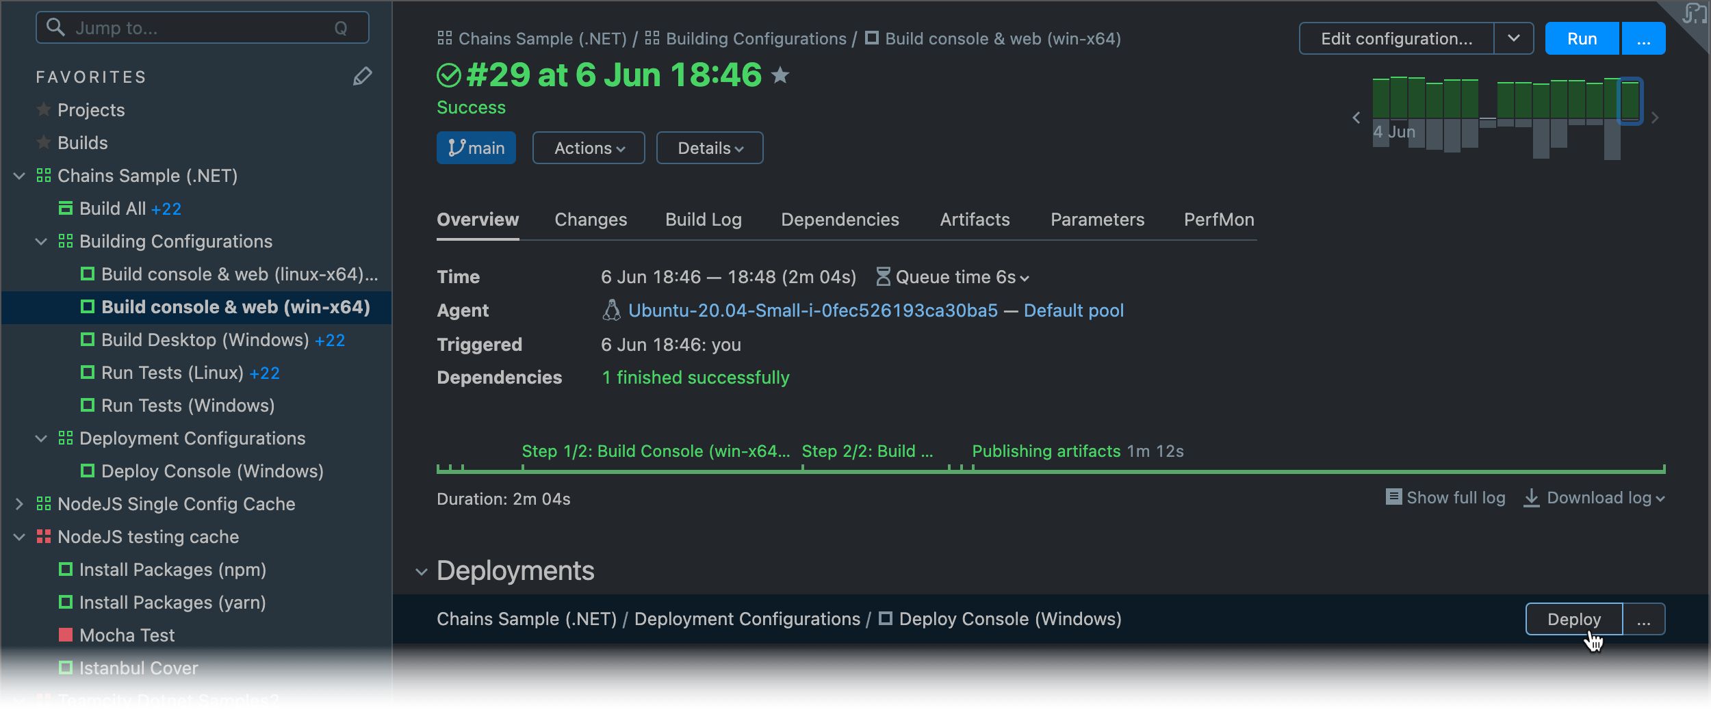Switch to the Artifacts tab
Image resolution: width=1711 pixels, height=714 pixels.
coord(975,220)
